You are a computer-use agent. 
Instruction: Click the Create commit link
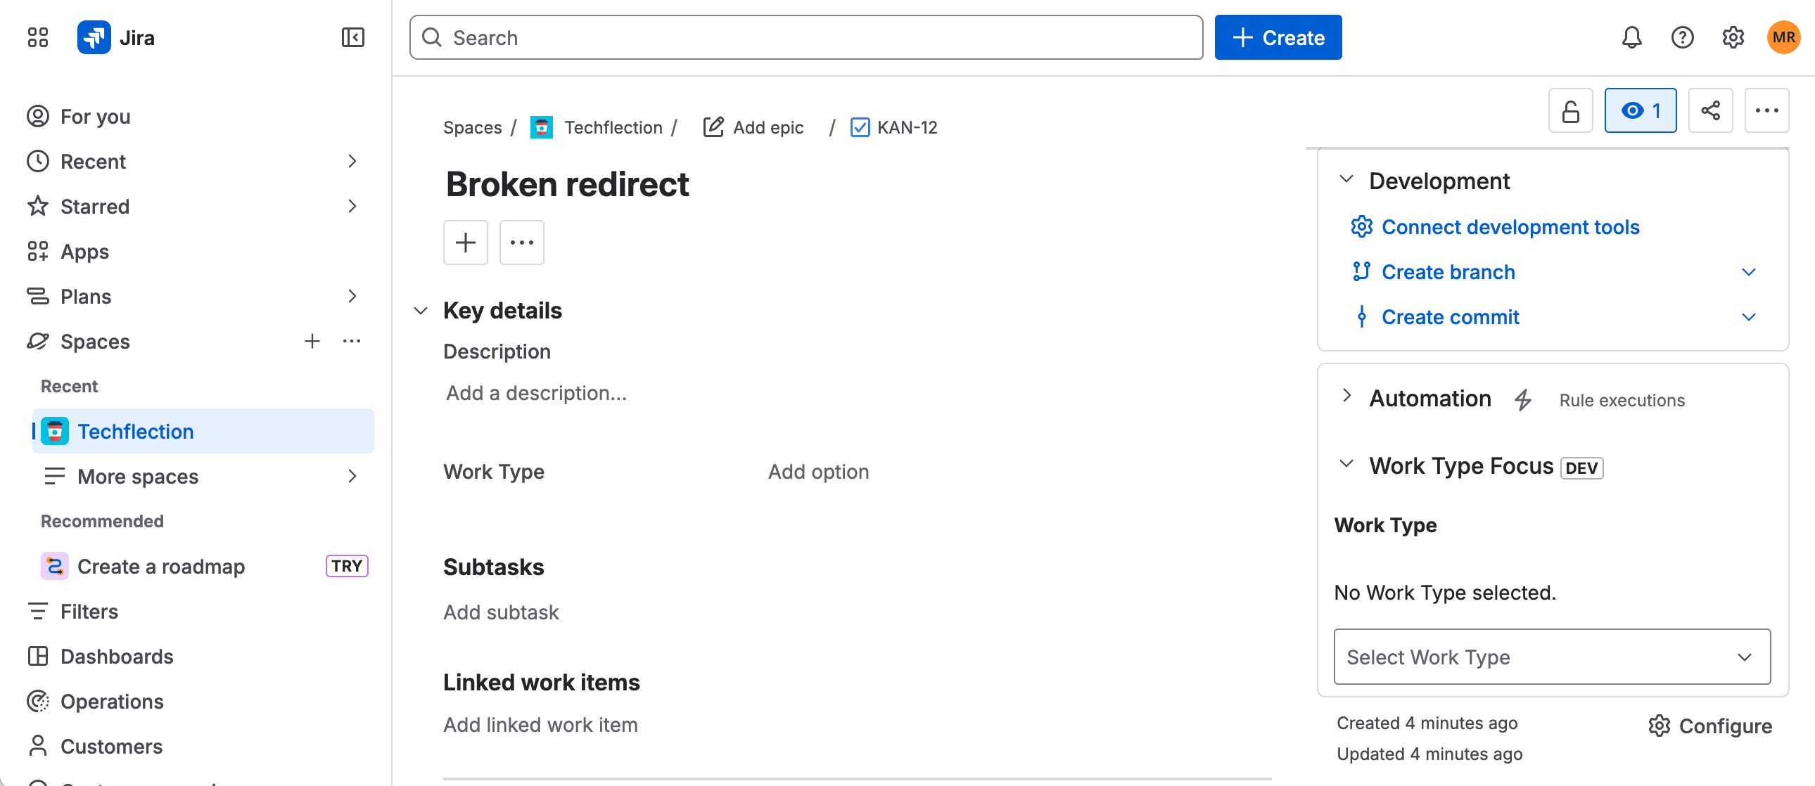click(x=1450, y=317)
